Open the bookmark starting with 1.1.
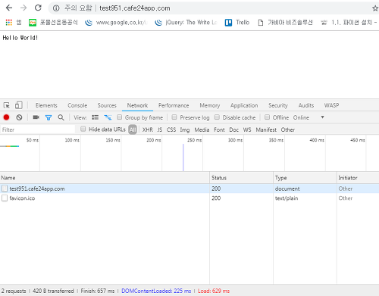 click(349, 23)
